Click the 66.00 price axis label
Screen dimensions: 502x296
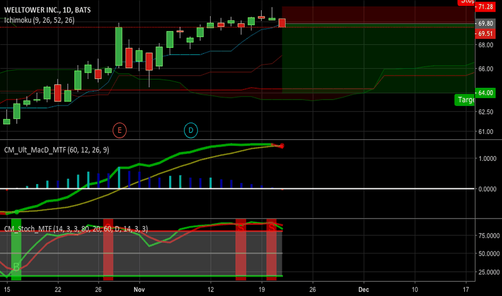pyautogui.click(x=486, y=69)
